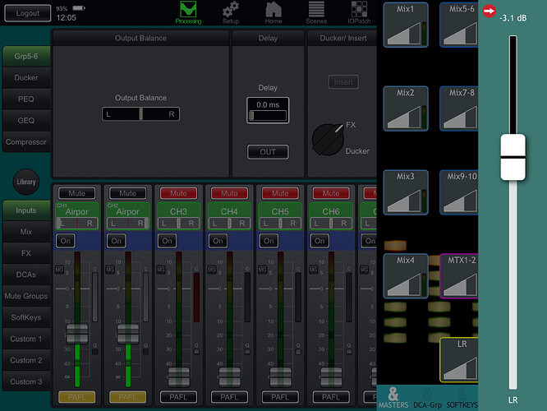Click the LR master fader handle
Screen dimensions: 547x411
click(x=513, y=157)
